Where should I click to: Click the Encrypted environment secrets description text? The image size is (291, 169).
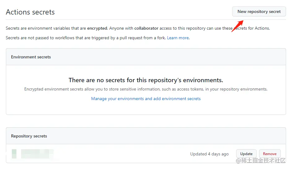[146, 89]
